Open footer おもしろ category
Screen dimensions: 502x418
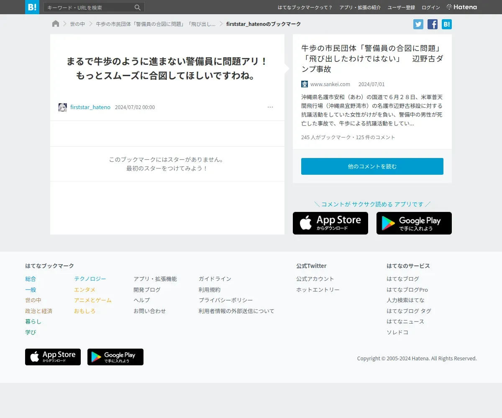tap(85, 311)
